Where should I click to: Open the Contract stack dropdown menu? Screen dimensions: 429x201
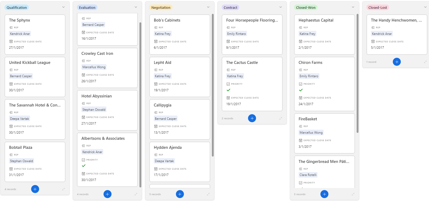(x=280, y=7)
